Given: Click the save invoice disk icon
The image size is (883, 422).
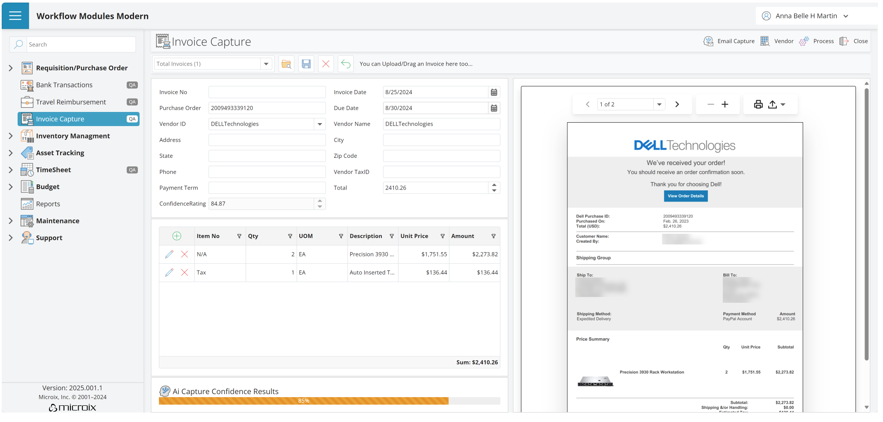Looking at the screenshot, I should [306, 64].
